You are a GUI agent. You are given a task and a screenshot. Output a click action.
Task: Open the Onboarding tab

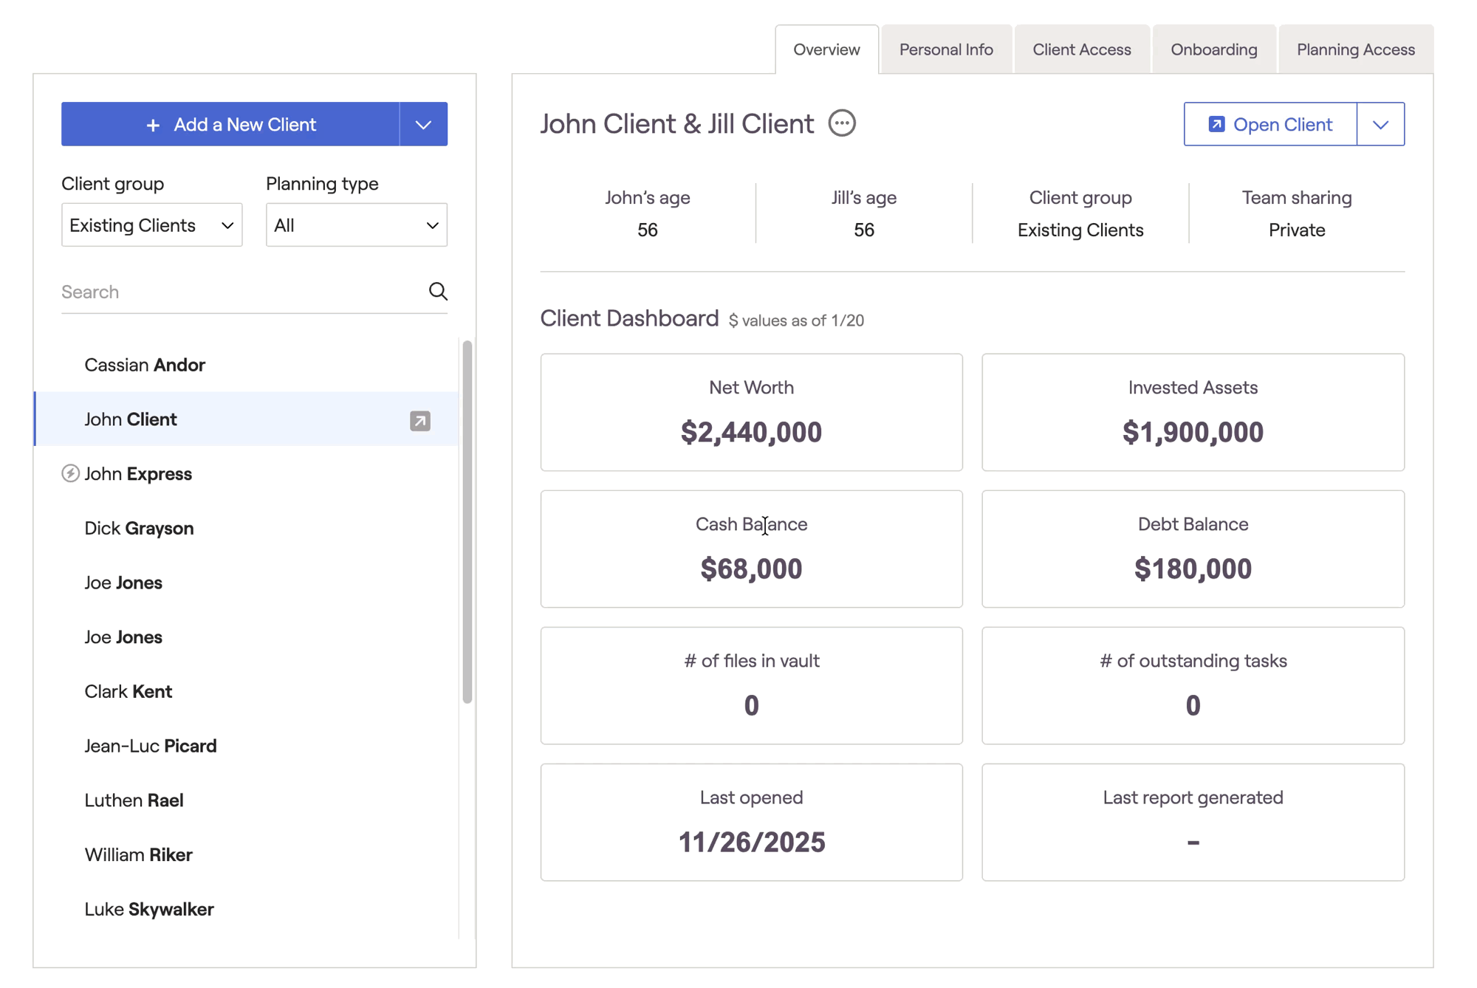[1213, 49]
